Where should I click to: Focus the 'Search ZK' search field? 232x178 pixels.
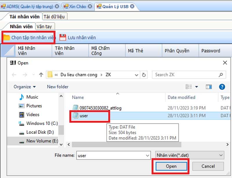(189, 75)
